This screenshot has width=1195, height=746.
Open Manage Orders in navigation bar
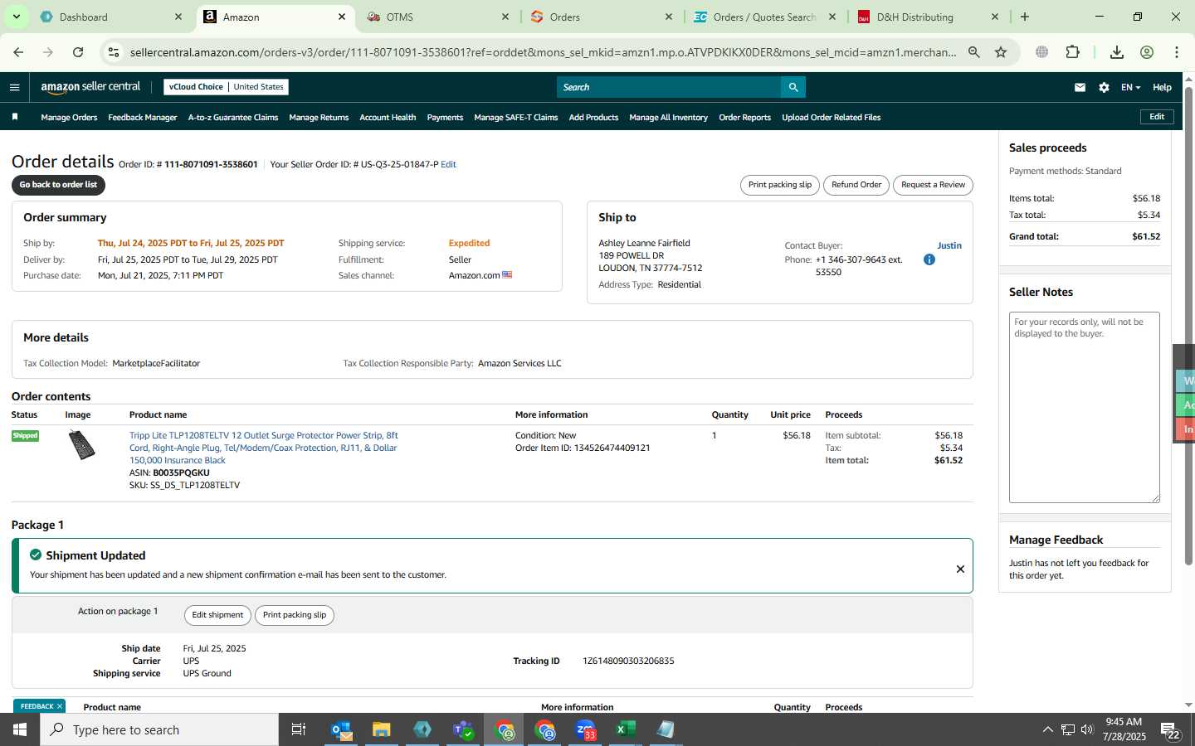coord(69,118)
